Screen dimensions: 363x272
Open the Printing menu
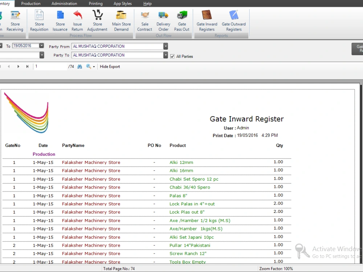tap(95, 4)
